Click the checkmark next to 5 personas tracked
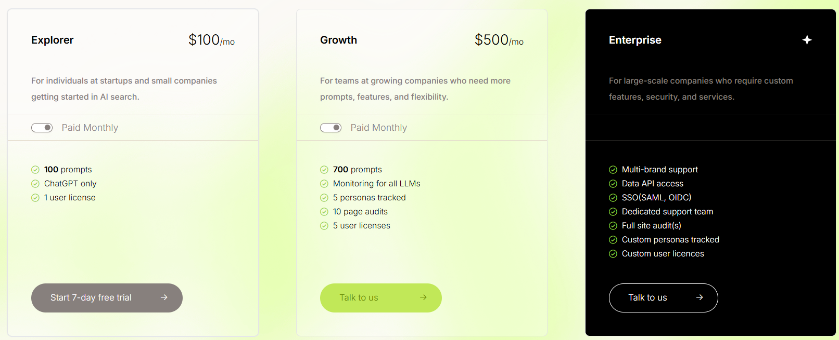 (x=324, y=197)
